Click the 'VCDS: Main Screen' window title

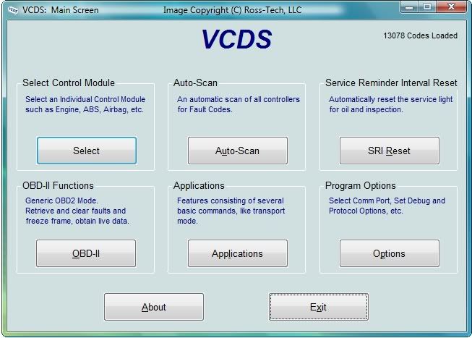point(61,10)
